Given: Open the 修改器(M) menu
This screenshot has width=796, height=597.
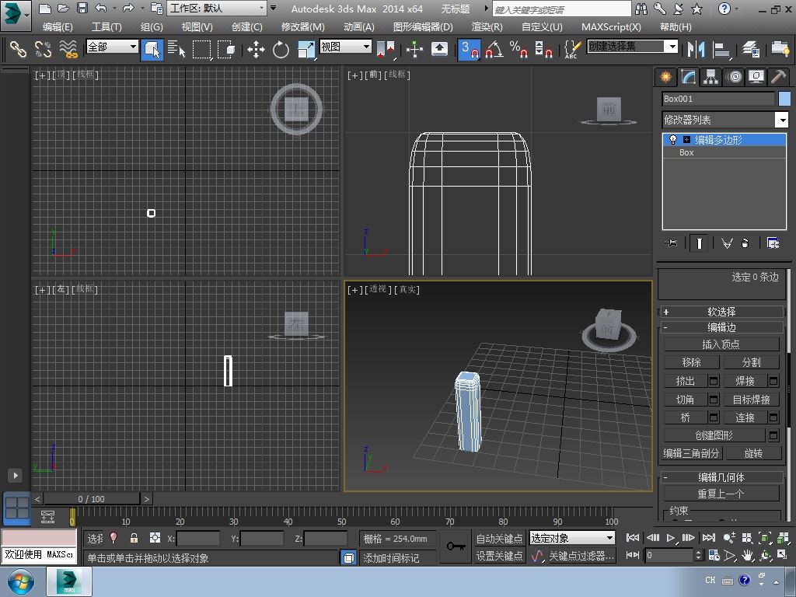Looking at the screenshot, I should (302, 26).
